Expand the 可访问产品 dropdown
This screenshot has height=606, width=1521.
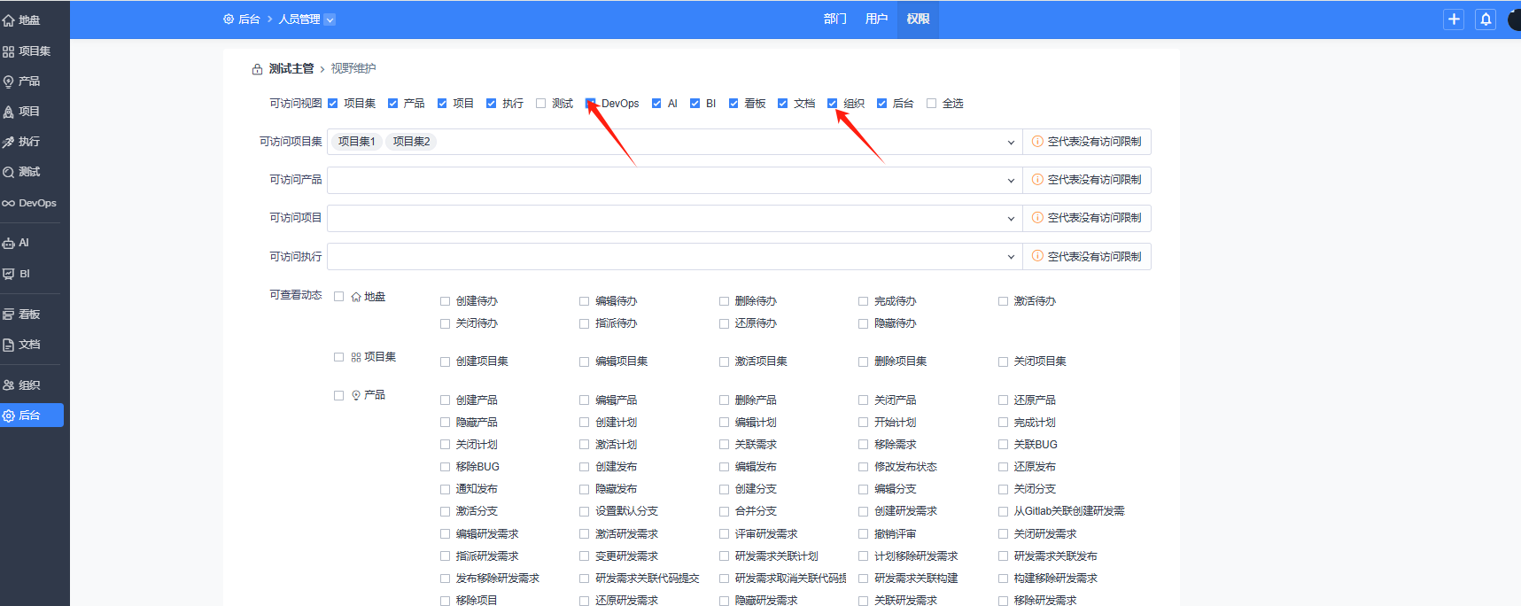tap(1011, 181)
